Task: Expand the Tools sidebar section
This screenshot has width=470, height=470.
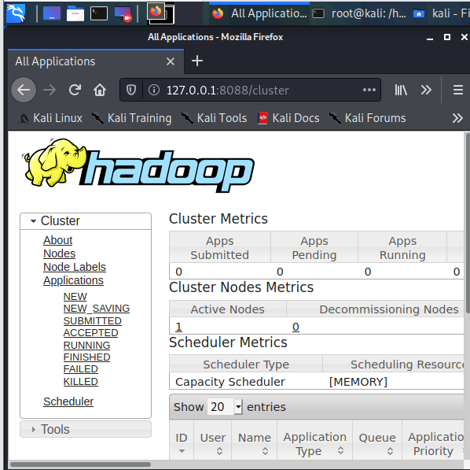Action: point(86,429)
